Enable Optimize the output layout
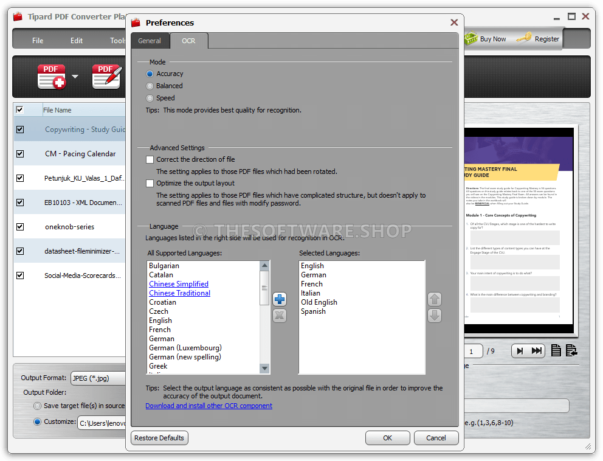 (149, 184)
